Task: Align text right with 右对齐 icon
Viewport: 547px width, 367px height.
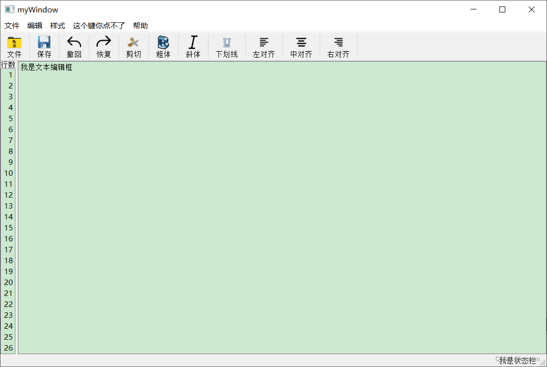Action: (339, 42)
